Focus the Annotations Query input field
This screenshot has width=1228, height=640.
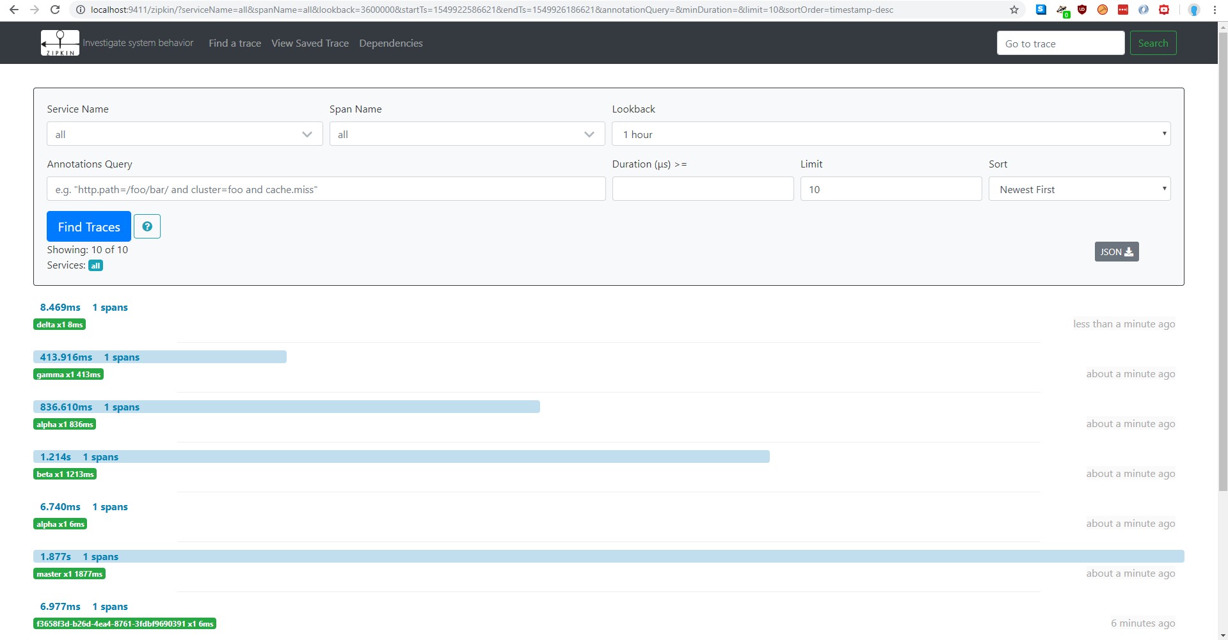tap(326, 189)
